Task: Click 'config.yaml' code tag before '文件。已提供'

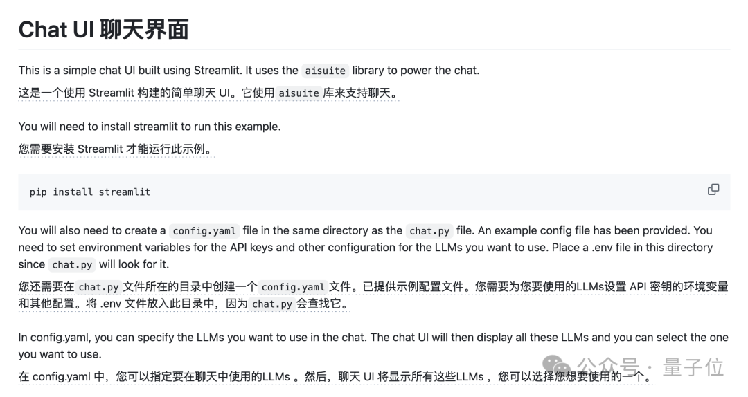Action: click(x=293, y=287)
